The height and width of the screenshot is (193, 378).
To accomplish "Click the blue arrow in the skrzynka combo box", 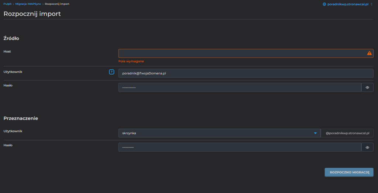I will coord(315,133).
